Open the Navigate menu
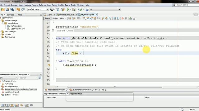The image size is (199, 111). (27, 5)
